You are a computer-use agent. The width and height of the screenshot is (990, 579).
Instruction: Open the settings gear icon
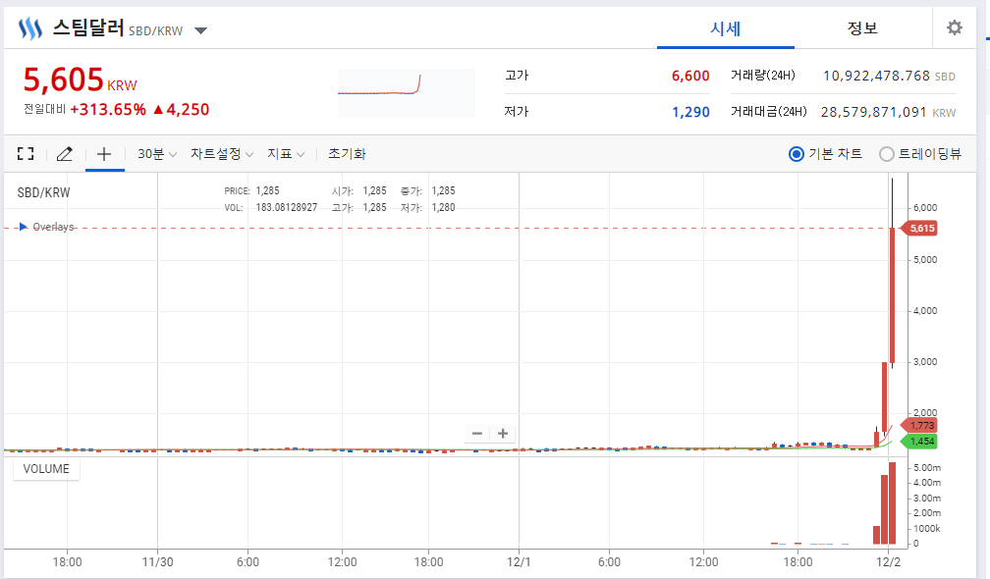tap(954, 27)
